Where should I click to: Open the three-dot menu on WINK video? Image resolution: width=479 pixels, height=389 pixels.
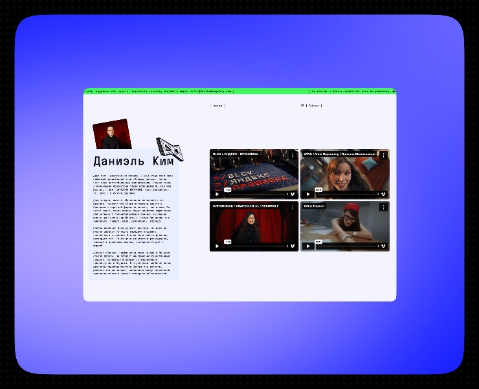tap(383, 155)
